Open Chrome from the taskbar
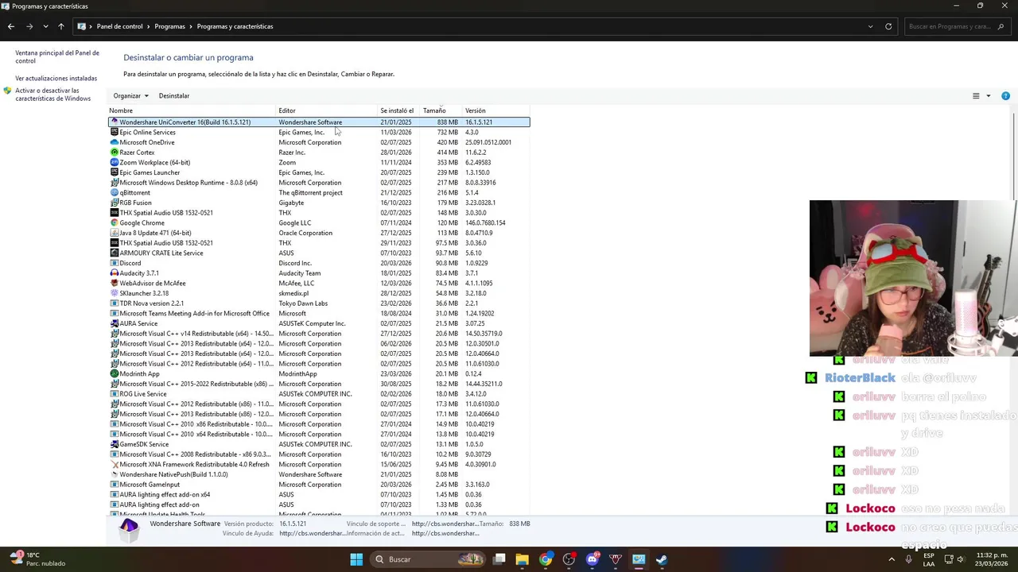The width and height of the screenshot is (1018, 572). (546, 559)
